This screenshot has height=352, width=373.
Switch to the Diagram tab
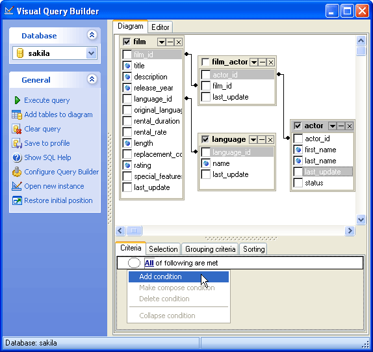[131, 26]
